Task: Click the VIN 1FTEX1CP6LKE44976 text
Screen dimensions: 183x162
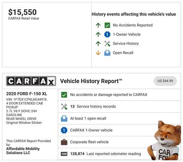Action: [27, 99]
